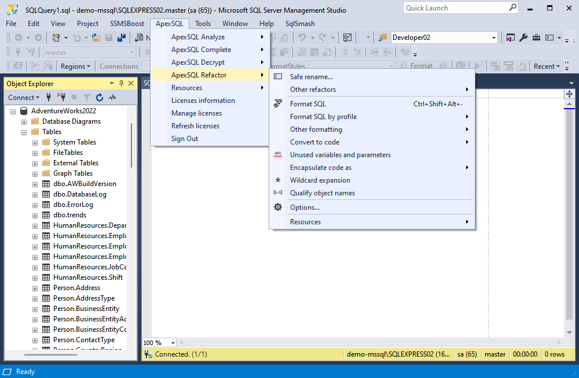
Task: Expand the dbo.ErrorLog table node
Action: [35, 205]
